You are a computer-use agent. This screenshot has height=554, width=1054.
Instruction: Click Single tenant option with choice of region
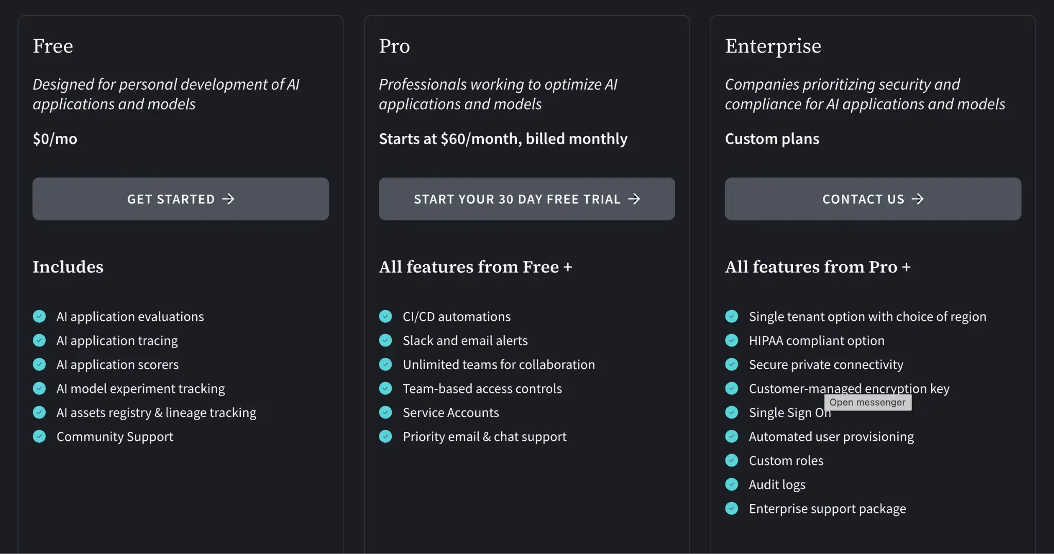(x=867, y=317)
